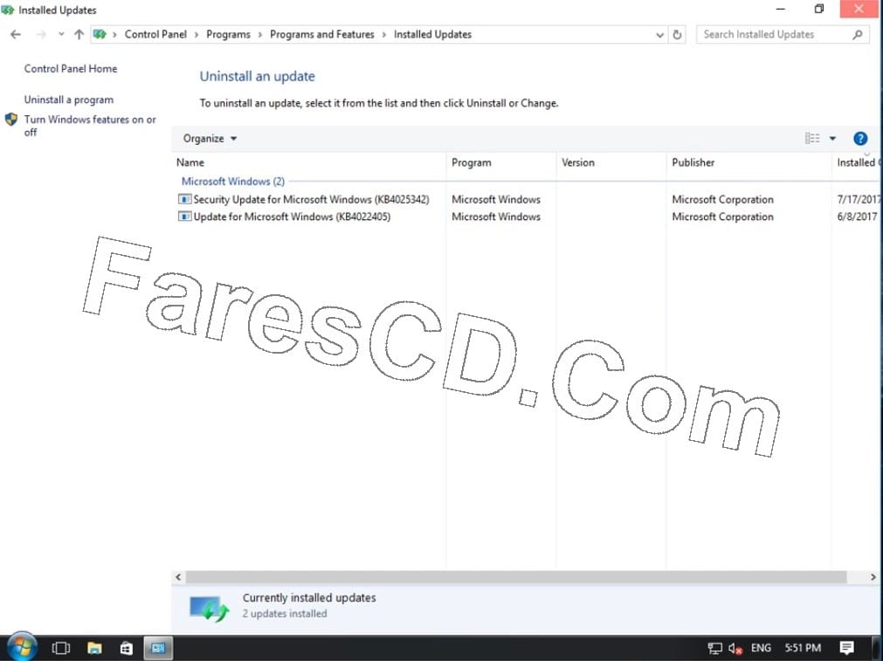Select Update for Microsoft Windows KB4022405
This screenshot has width=883, height=661.
point(528,217)
